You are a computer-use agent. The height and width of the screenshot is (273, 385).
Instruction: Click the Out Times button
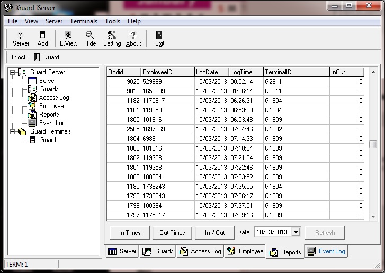click(x=172, y=233)
